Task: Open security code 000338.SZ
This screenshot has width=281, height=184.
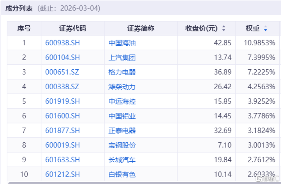Action: tap(62, 87)
